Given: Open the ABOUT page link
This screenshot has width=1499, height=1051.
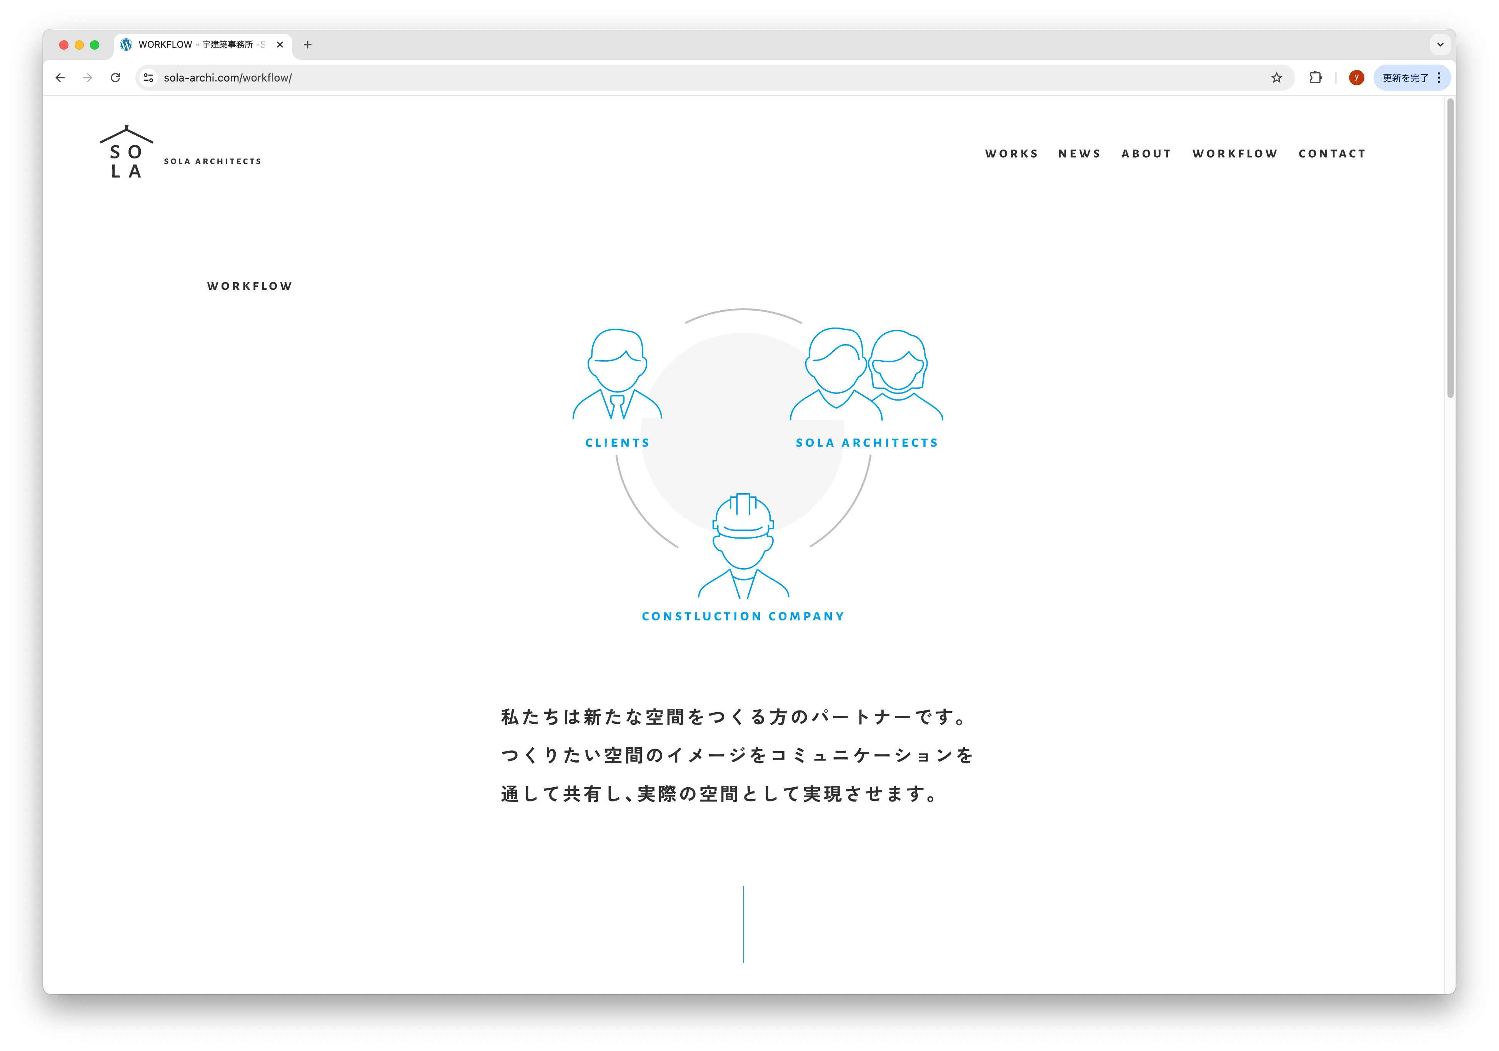Looking at the screenshot, I should [1146, 153].
